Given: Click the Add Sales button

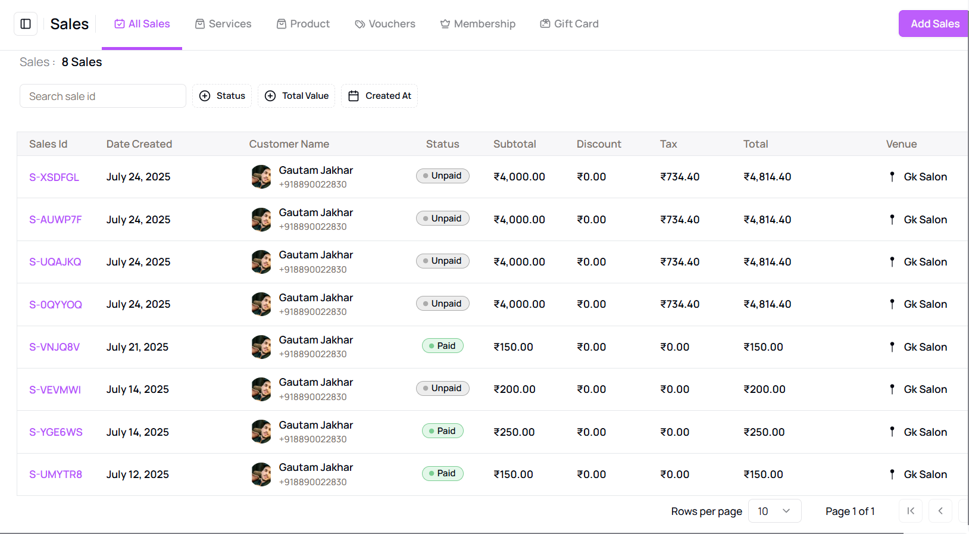Looking at the screenshot, I should point(934,24).
